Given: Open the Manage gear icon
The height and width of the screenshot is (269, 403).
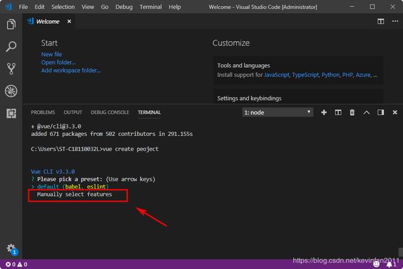Looking at the screenshot, I should tap(11, 248).
